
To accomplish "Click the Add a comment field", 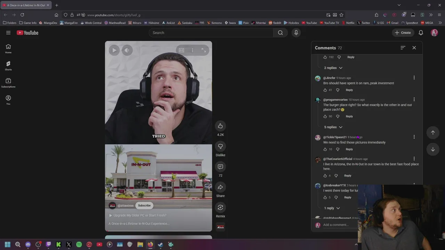I will click(x=340, y=225).
